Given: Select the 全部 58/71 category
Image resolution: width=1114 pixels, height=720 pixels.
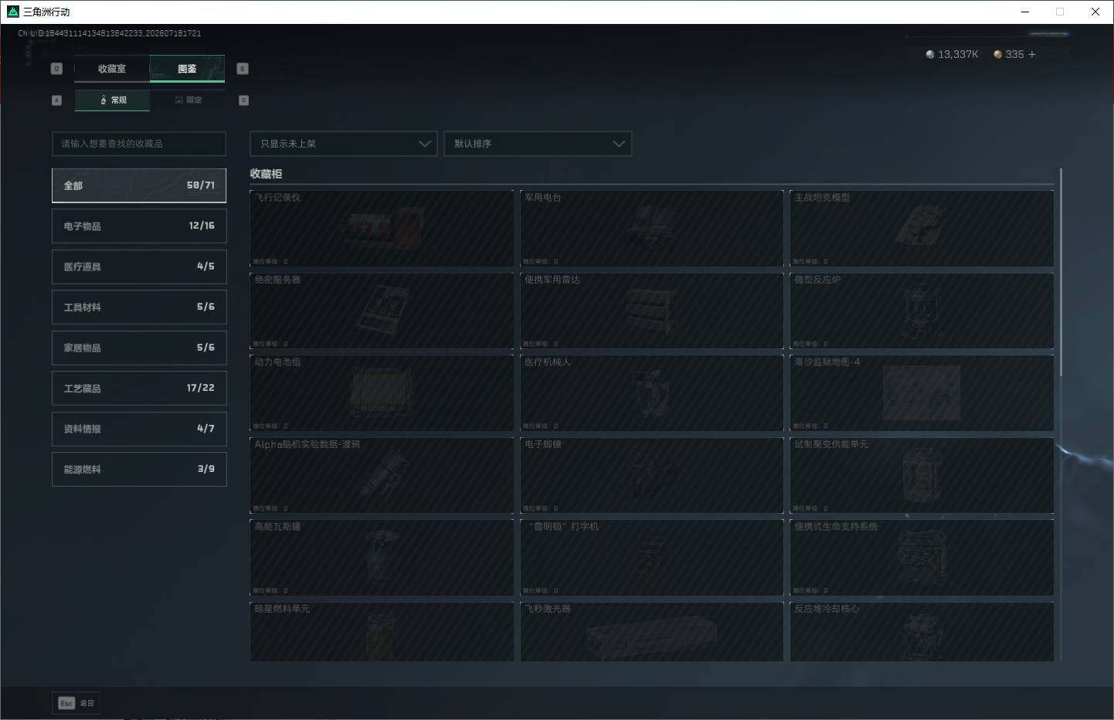Looking at the screenshot, I should (139, 185).
